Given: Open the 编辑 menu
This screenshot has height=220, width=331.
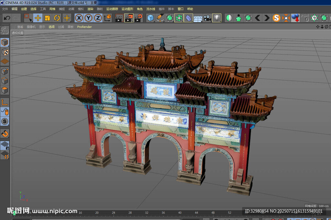Looking at the screenshot, I should point(14,9).
